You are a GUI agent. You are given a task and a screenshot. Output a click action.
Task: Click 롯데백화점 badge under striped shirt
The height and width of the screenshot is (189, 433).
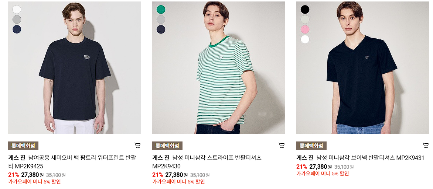point(167,146)
